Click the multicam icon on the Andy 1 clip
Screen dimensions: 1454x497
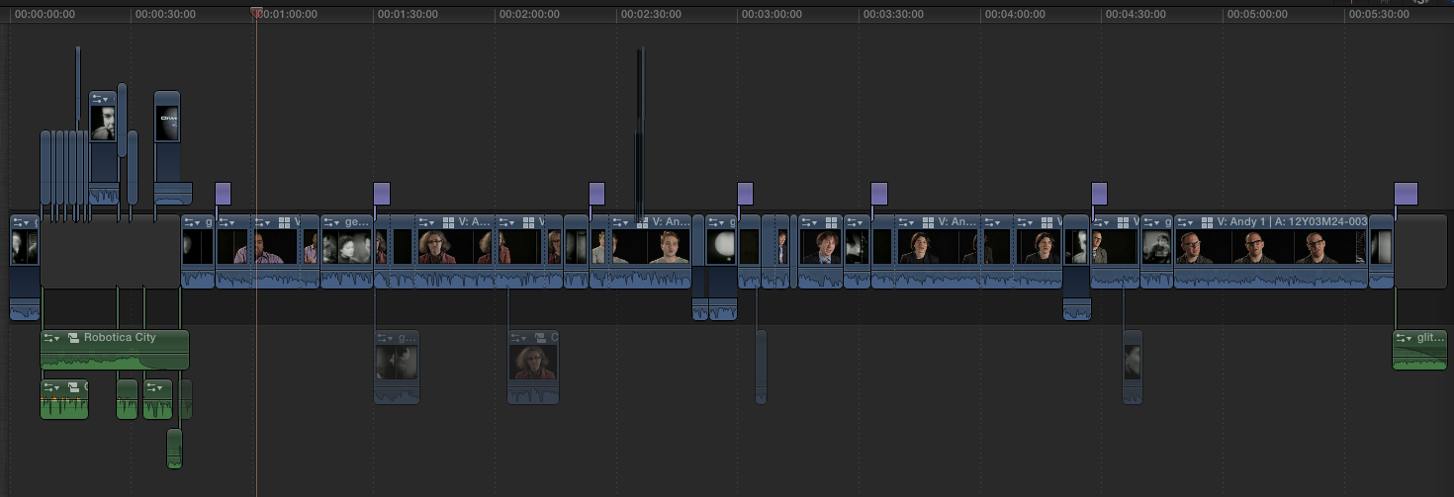1206,222
